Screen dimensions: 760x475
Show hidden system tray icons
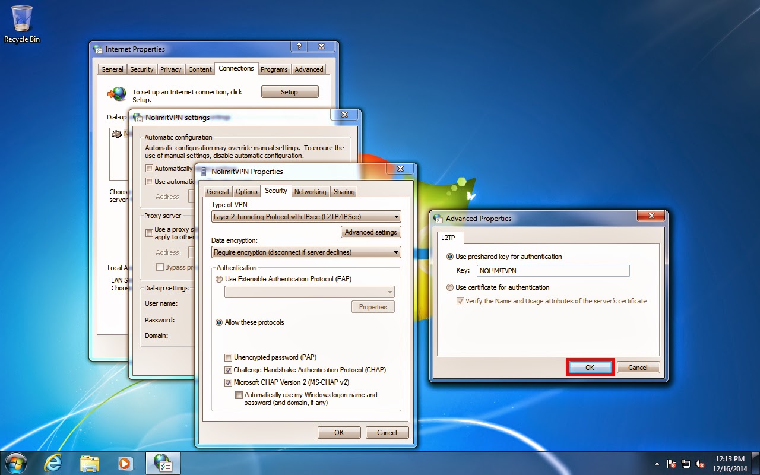(x=657, y=464)
